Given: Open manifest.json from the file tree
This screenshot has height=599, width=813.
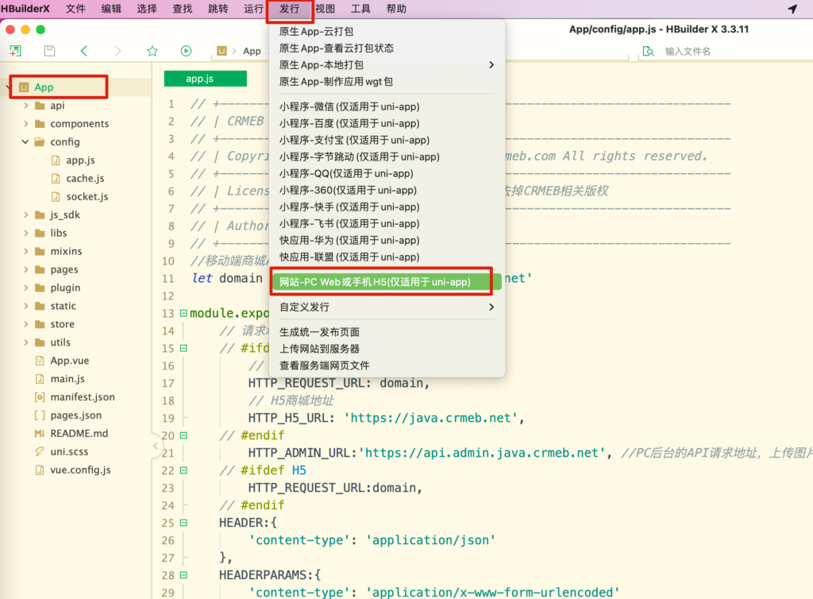Looking at the screenshot, I should click(x=83, y=396).
